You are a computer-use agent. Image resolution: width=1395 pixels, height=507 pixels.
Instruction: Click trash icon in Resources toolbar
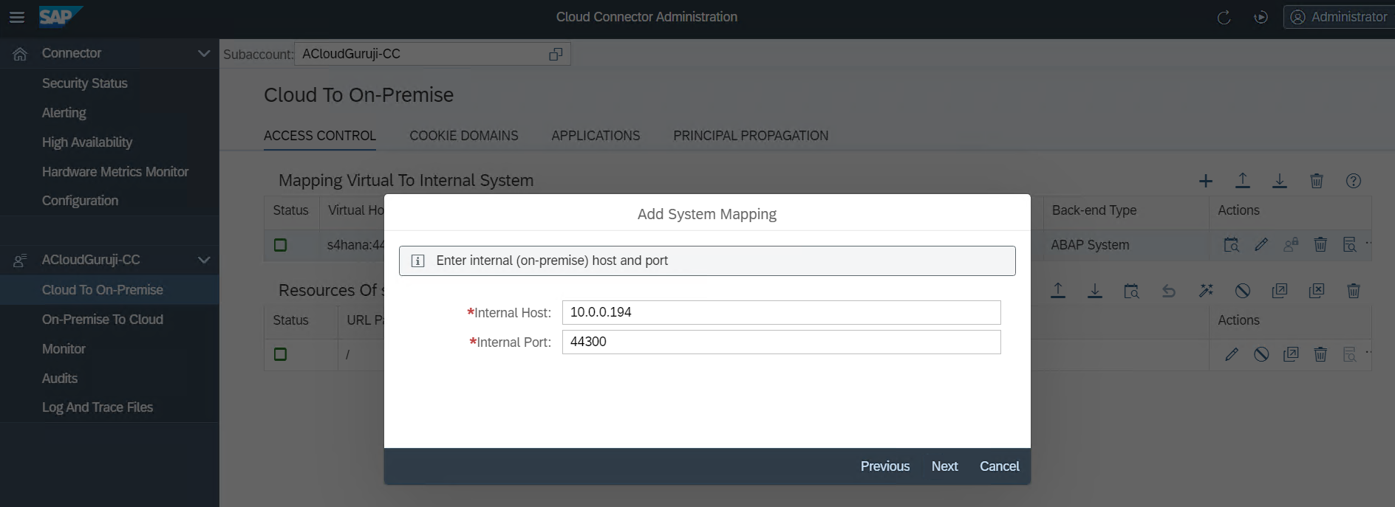(x=1353, y=291)
